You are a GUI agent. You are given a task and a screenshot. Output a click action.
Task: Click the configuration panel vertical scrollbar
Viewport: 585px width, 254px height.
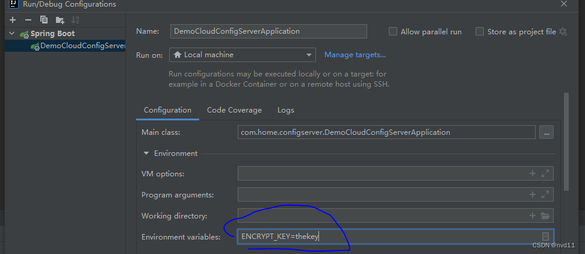coord(566,141)
